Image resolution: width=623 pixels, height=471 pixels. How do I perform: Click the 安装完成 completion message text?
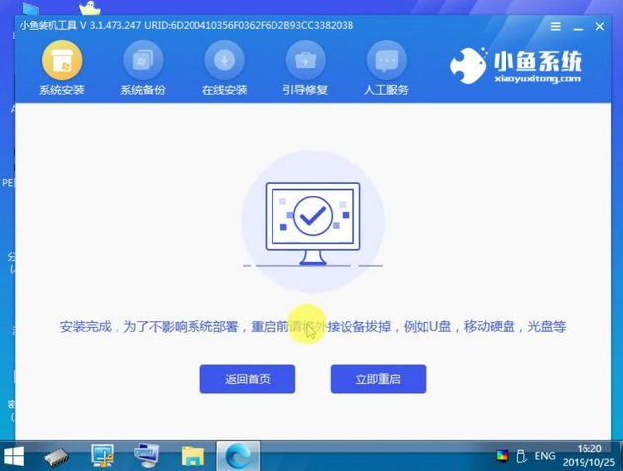pos(313,327)
